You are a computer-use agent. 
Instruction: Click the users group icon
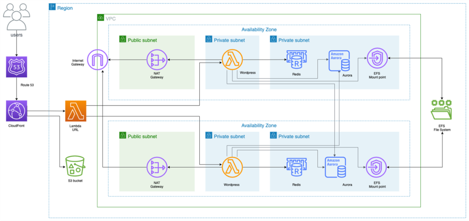pyautogui.click(x=16, y=16)
